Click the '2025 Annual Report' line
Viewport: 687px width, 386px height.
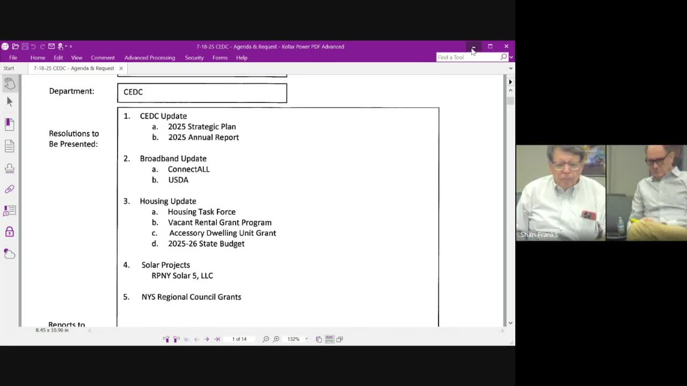click(203, 137)
